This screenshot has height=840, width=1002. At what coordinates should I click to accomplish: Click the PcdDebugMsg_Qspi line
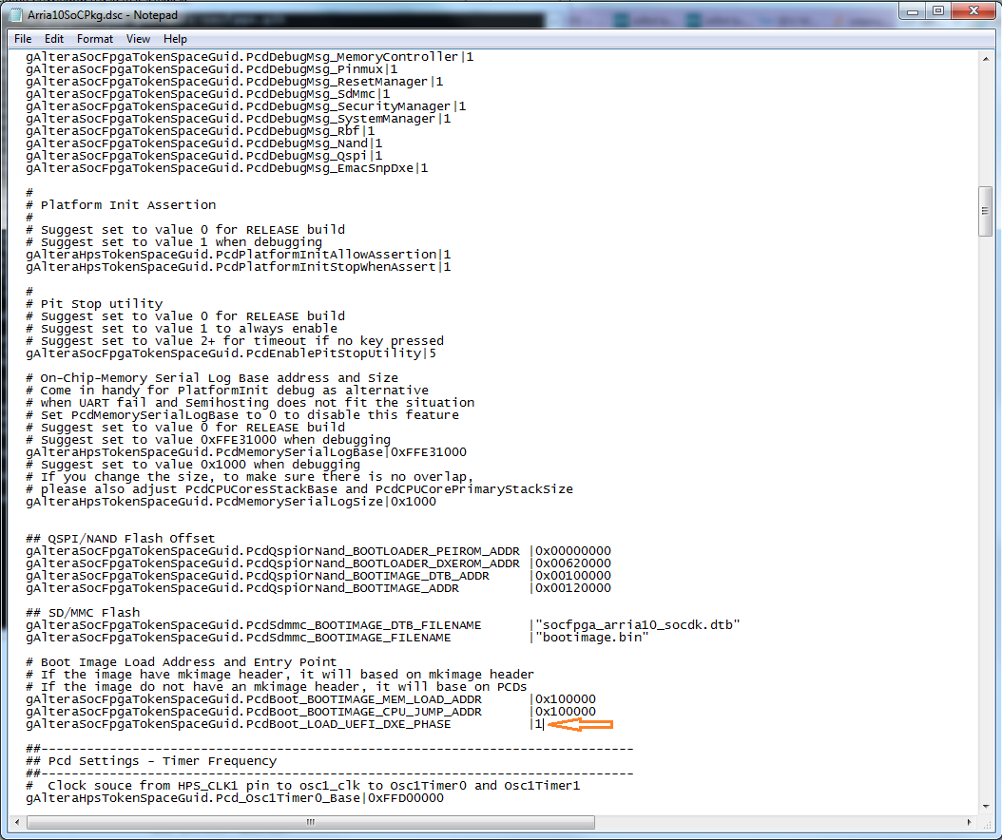203,156
